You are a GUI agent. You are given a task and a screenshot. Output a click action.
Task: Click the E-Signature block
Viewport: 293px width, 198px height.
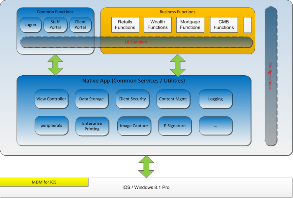(174, 126)
